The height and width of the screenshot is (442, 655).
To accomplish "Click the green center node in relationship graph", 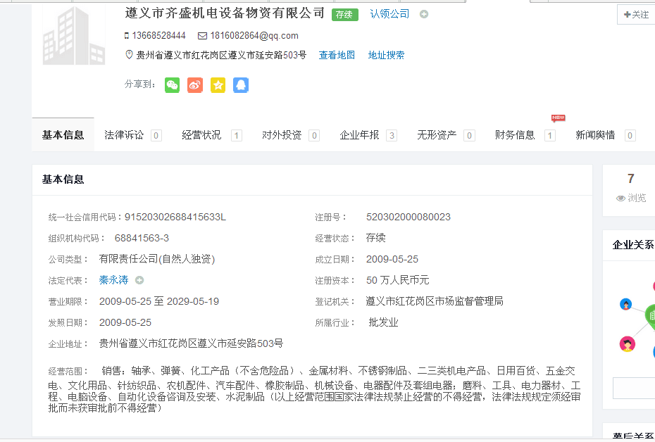I will click(x=651, y=315).
